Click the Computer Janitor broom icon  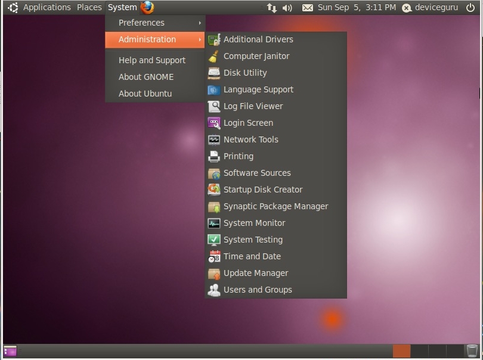pyautogui.click(x=214, y=56)
